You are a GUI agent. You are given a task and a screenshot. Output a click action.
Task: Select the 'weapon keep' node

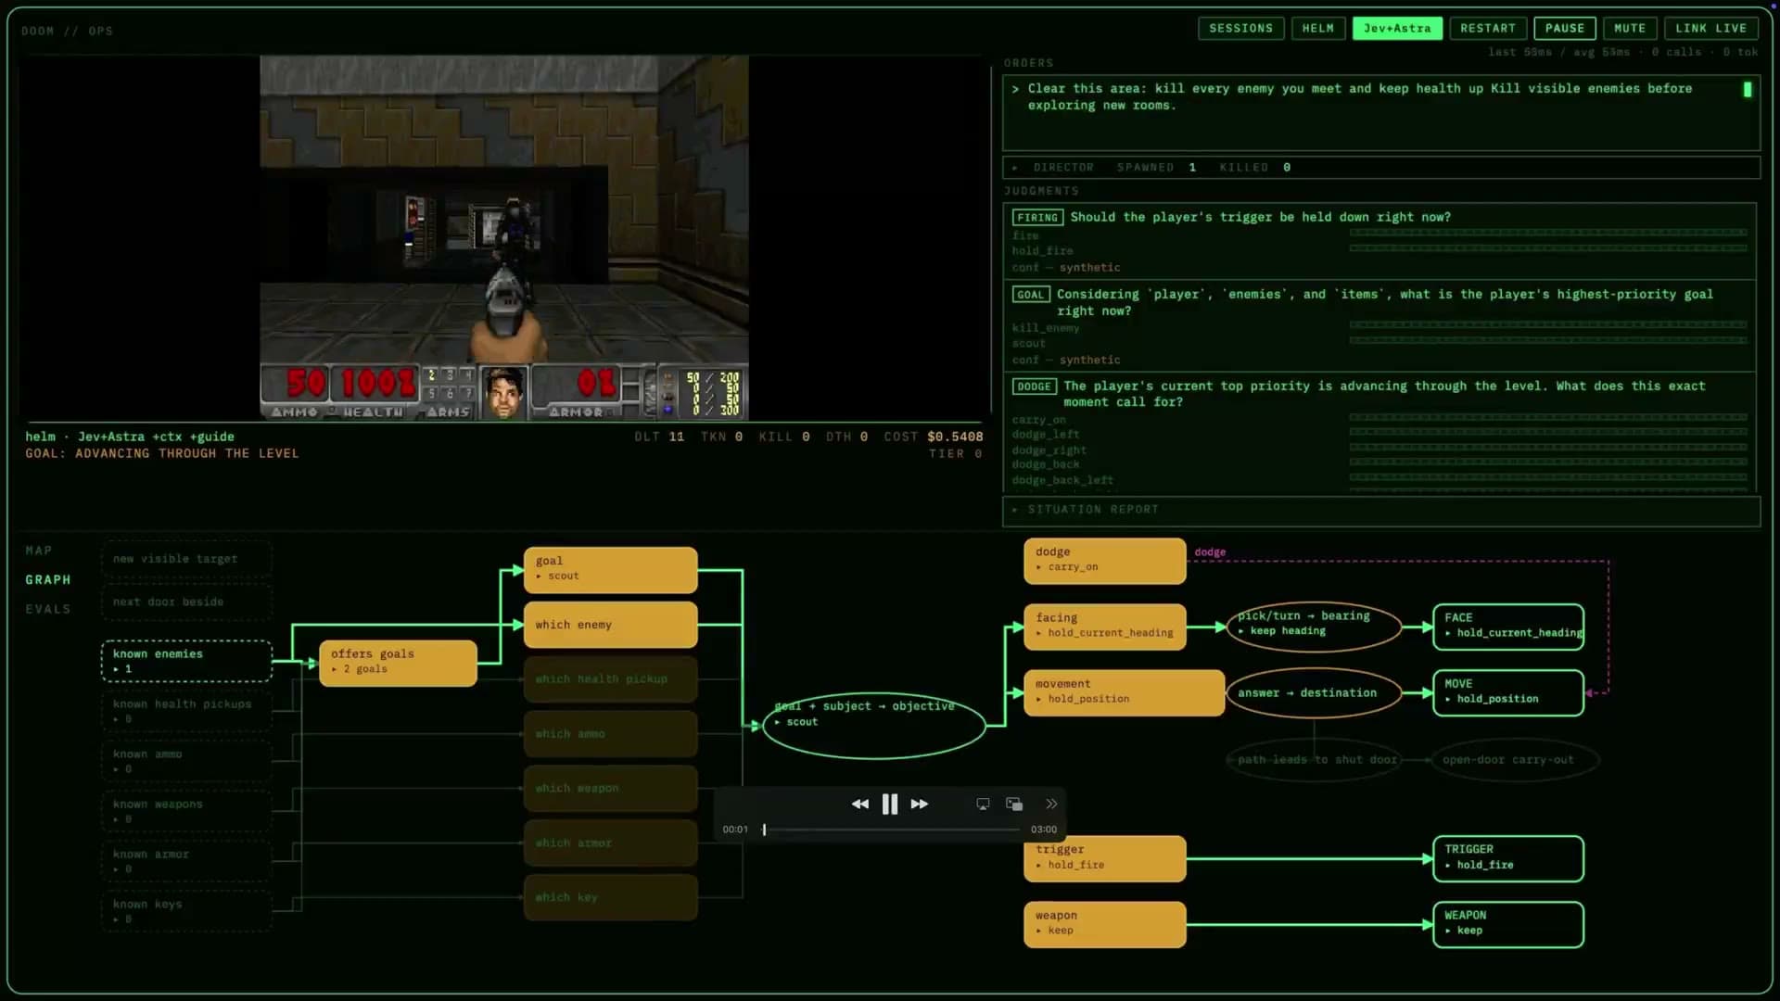coord(1105,924)
